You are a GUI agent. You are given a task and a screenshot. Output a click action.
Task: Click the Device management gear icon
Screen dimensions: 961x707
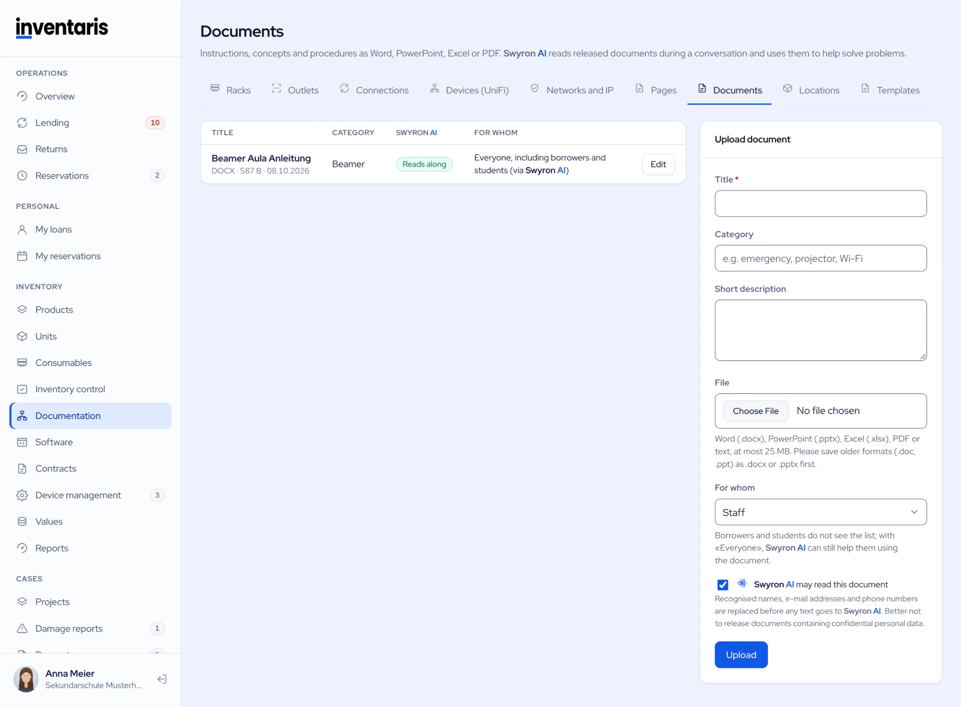tap(22, 495)
